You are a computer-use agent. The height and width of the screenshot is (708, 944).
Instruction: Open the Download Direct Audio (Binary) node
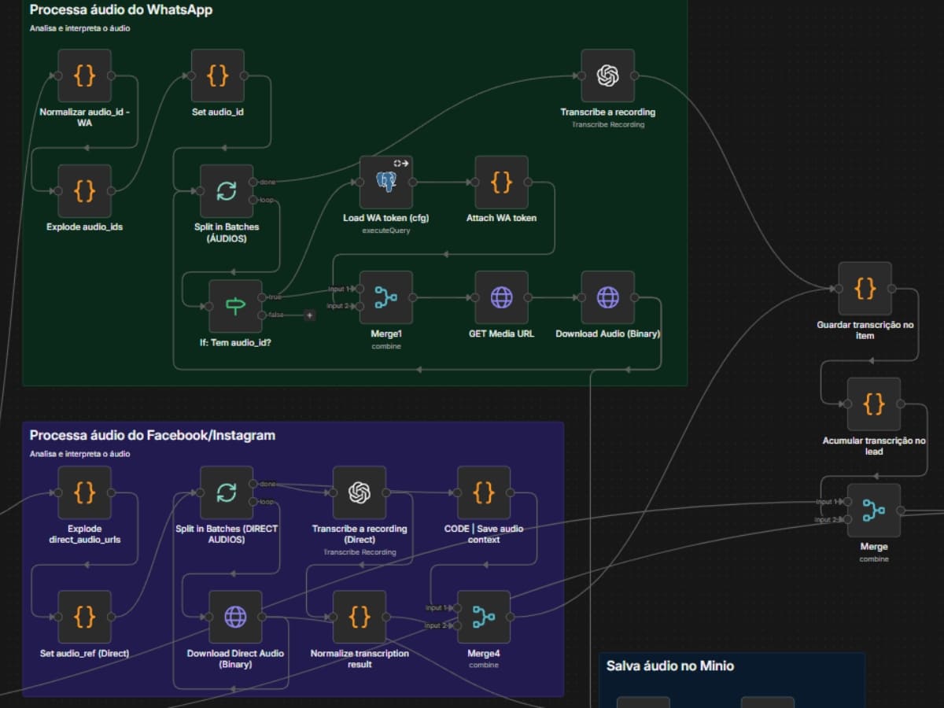click(x=234, y=616)
